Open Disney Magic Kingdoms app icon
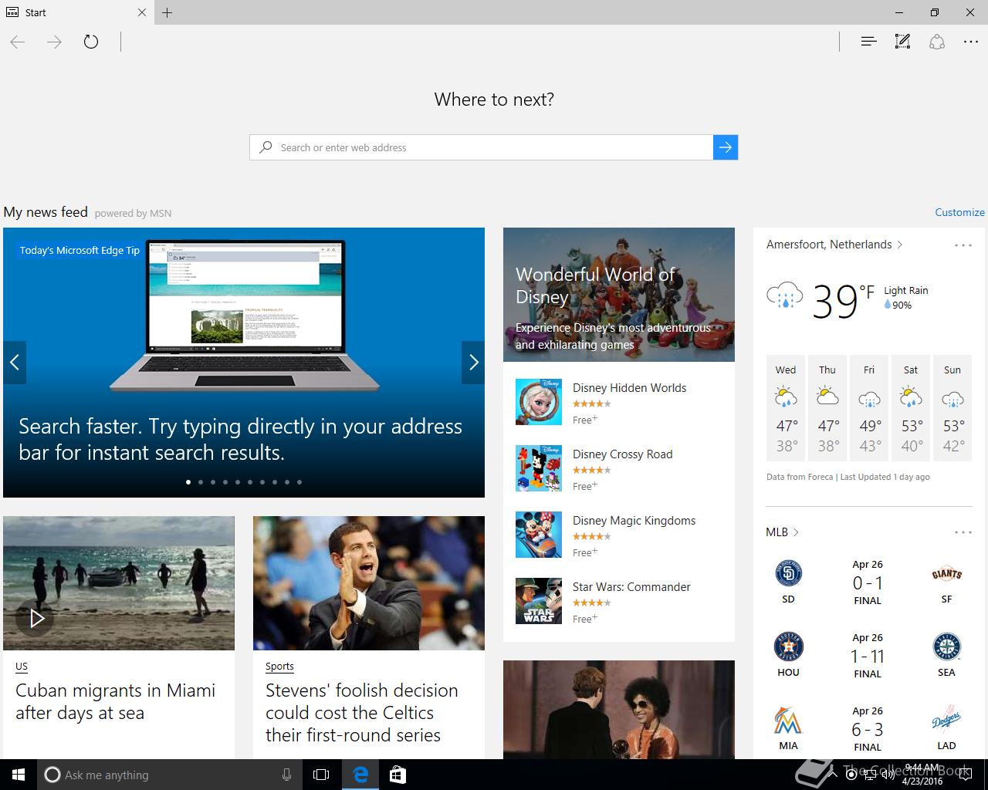This screenshot has width=988, height=790. click(x=539, y=535)
